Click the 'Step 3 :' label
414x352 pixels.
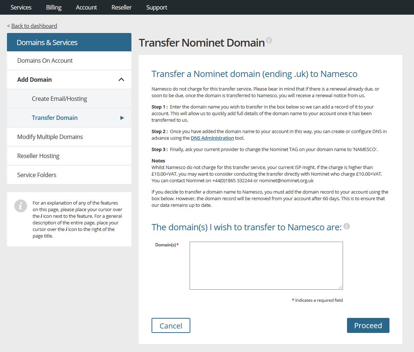[x=160, y=150]
